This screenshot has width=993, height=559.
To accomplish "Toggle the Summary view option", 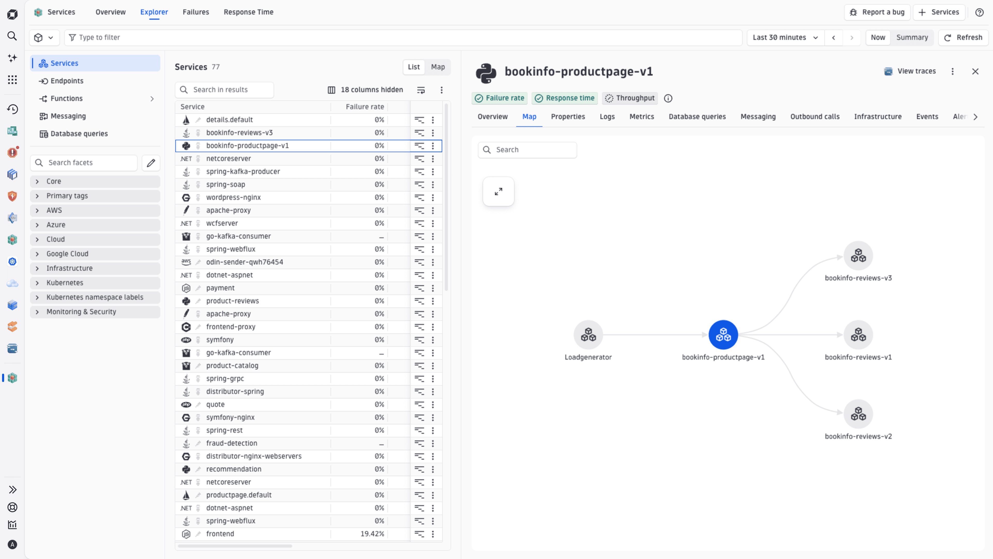I will point(912,38).
